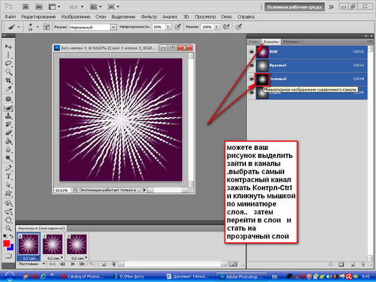The width and height of the screenshot is (376, 282).
Task: Open the Изображение menu
Action: [x=76, y=17]
